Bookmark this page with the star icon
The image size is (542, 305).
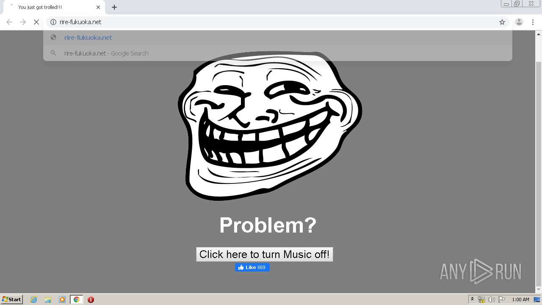coord(502,22)
